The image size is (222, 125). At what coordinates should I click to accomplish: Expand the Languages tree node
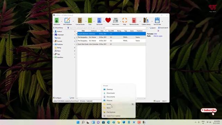click(x=53, y=35)
